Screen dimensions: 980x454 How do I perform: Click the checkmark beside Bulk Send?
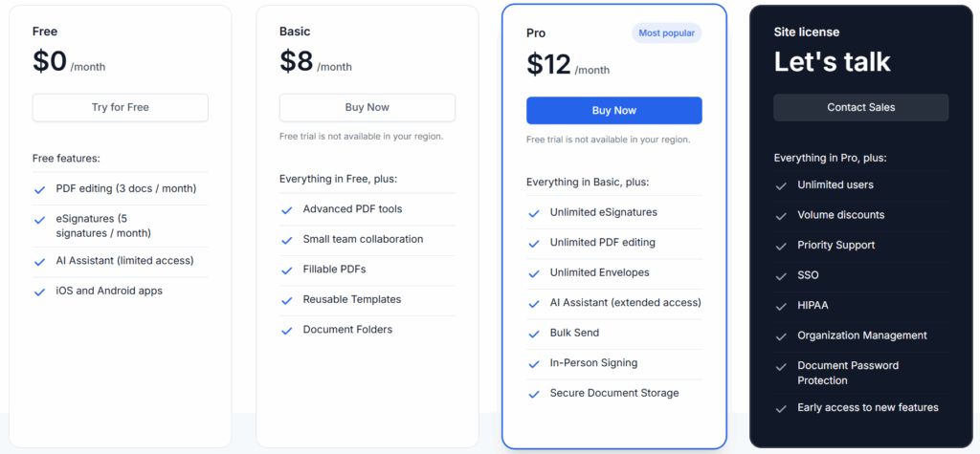point(533,334)
